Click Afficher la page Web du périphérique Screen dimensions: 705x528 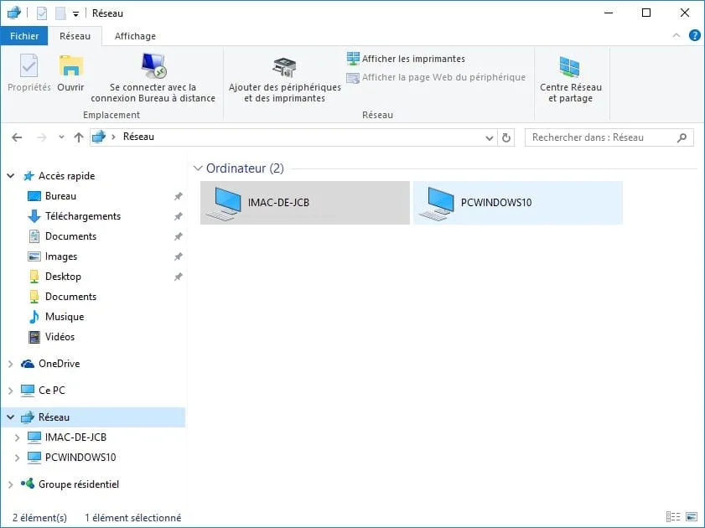click(x=436, y=77)
